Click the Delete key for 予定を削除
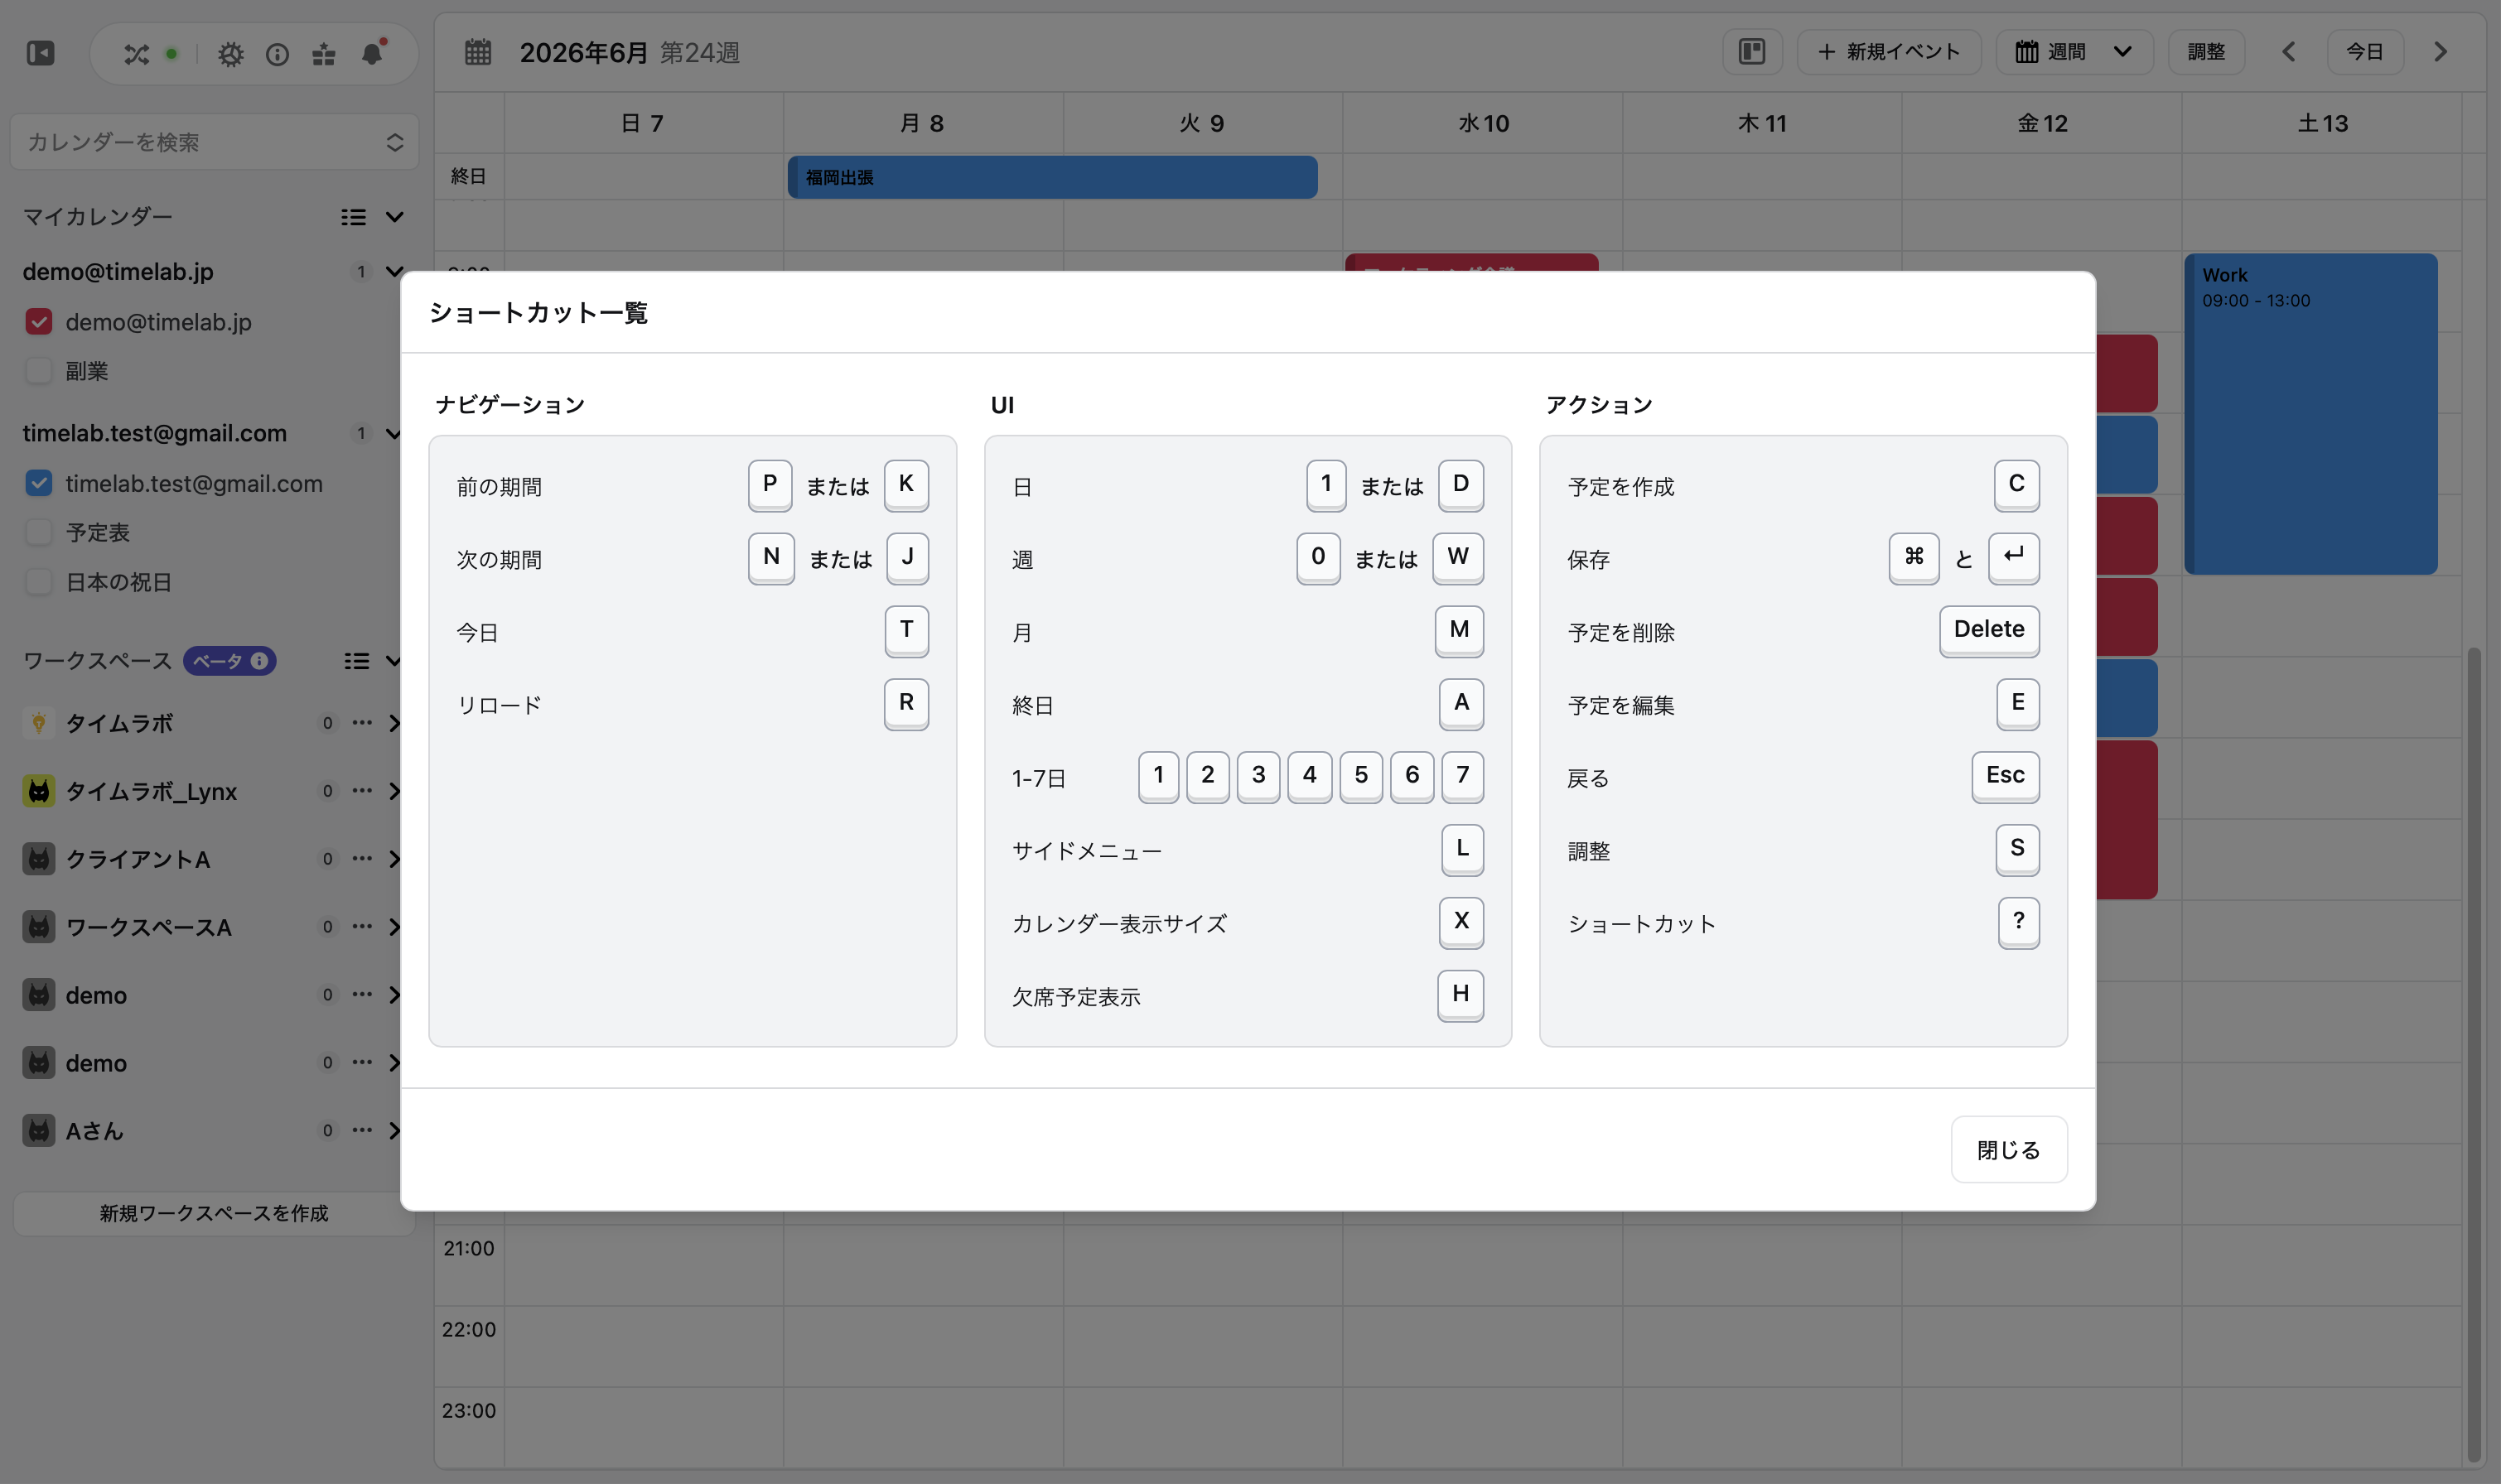This screenshot has width=2501, height=1484. tap(1988, 630)
